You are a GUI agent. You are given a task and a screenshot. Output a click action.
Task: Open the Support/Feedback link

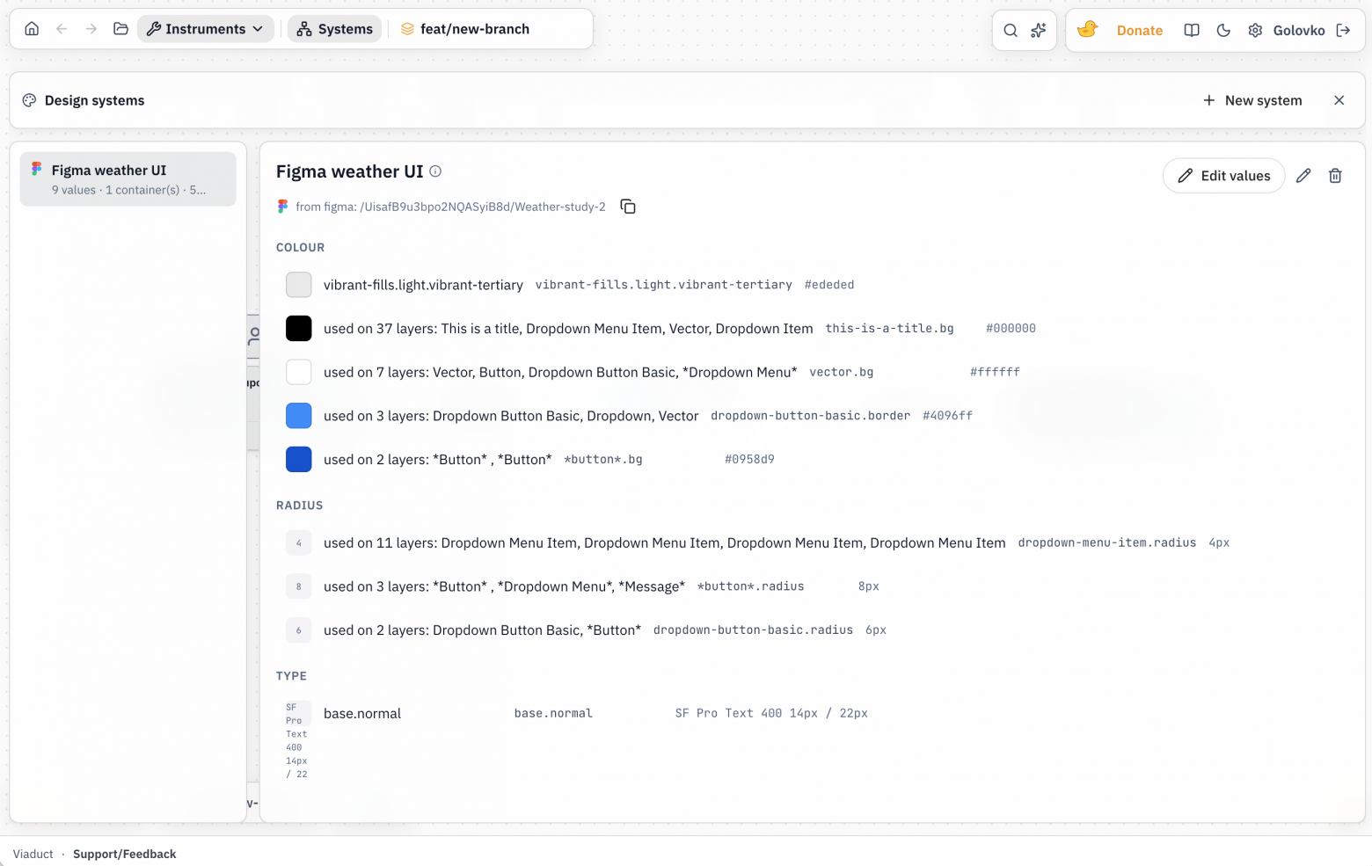pos(125,855)
